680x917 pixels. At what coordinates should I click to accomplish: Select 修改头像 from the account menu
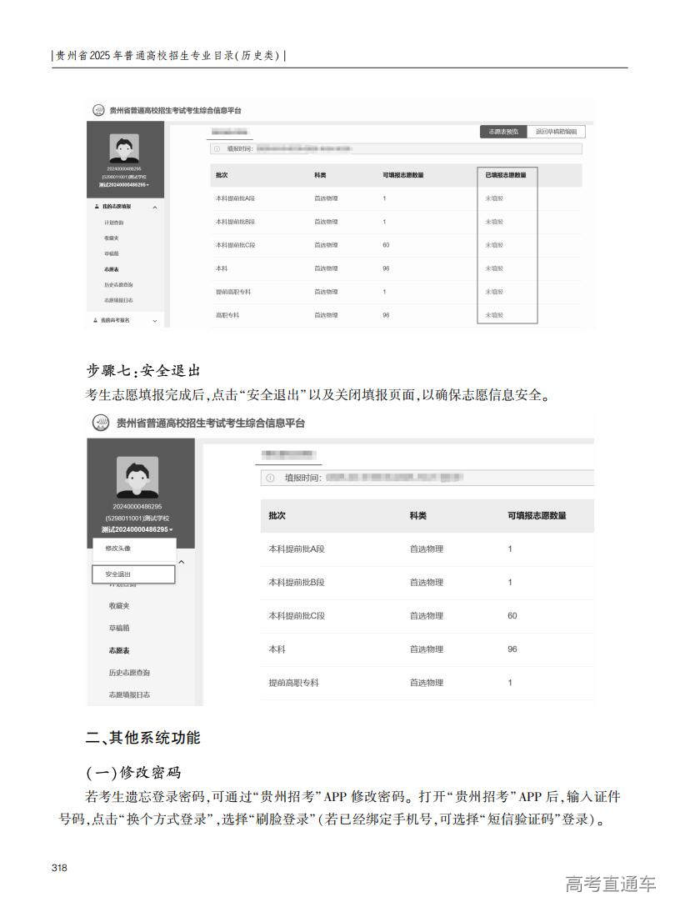click(x=118, y=549)
